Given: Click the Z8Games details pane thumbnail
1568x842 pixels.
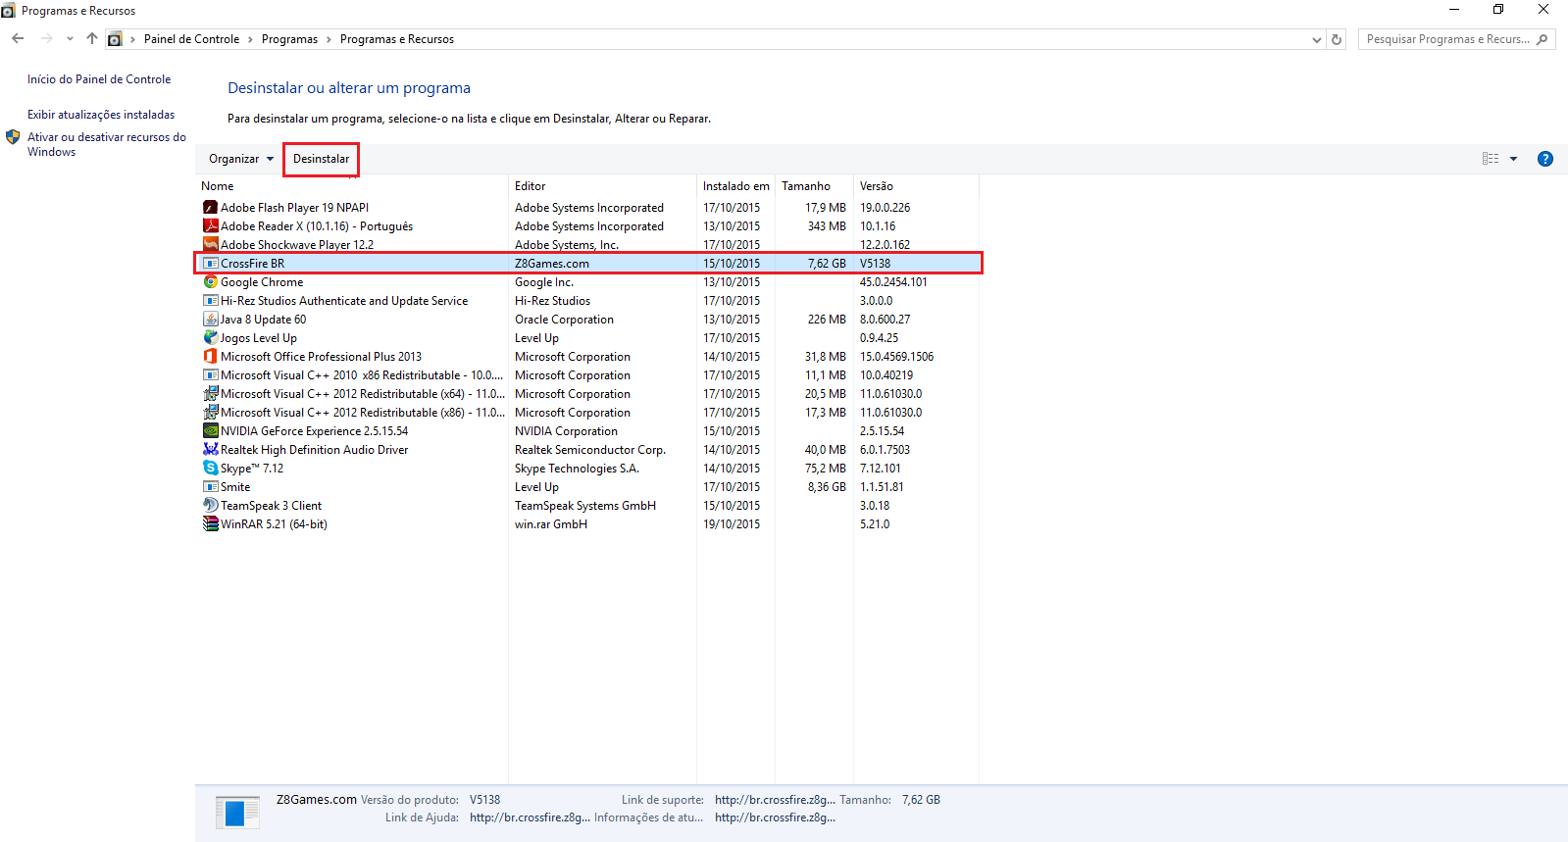Looking at the screenshot, I should [237, 813].
